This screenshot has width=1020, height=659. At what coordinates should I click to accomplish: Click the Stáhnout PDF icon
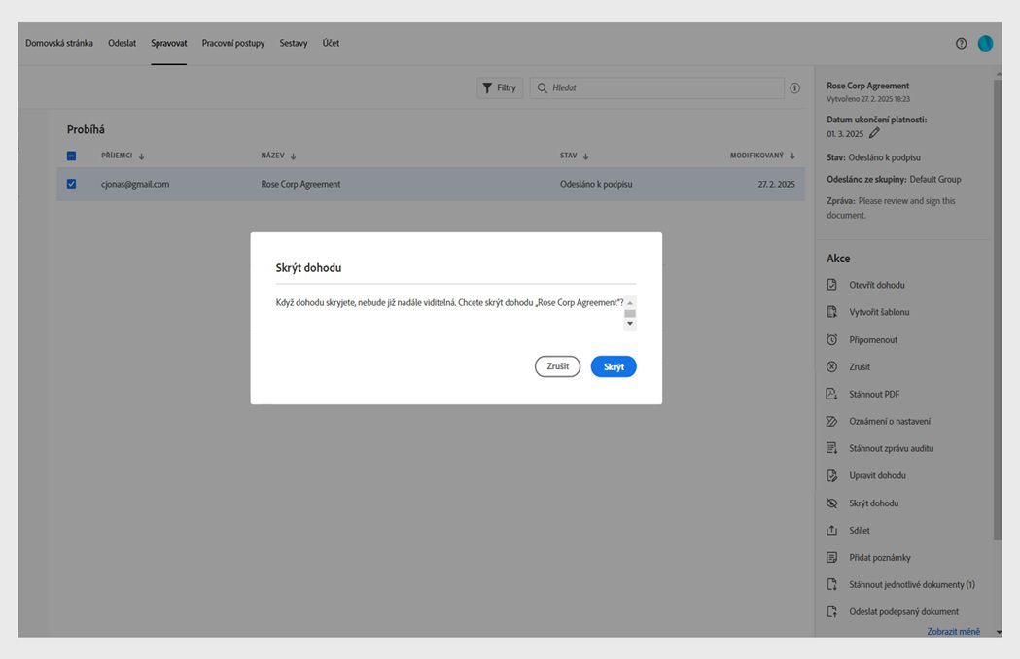(831, 395)
